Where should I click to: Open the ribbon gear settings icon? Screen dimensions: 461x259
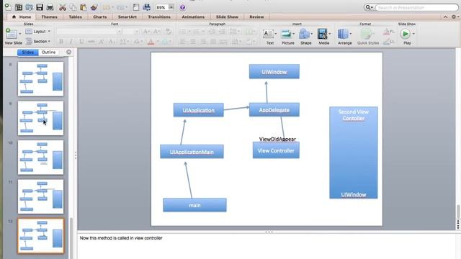(454, 17)
